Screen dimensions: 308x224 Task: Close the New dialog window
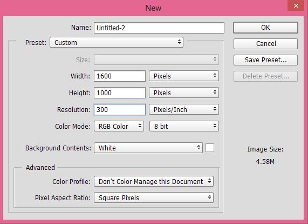(x=296, y=5)
